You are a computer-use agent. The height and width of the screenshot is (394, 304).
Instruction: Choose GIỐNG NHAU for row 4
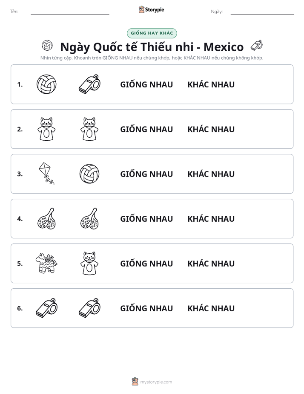(x=146, y=219)
